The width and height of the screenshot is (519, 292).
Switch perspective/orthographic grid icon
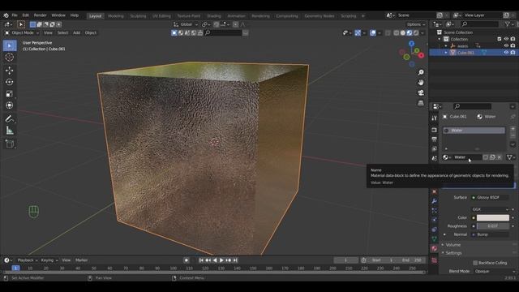(x=421, y=103)
